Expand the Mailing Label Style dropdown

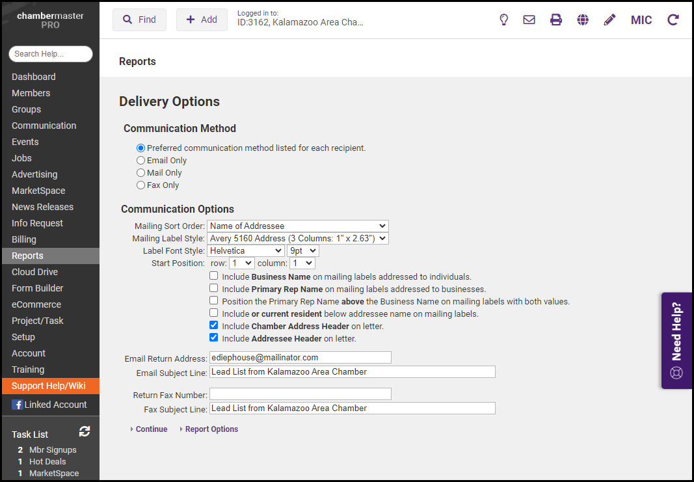297,239
